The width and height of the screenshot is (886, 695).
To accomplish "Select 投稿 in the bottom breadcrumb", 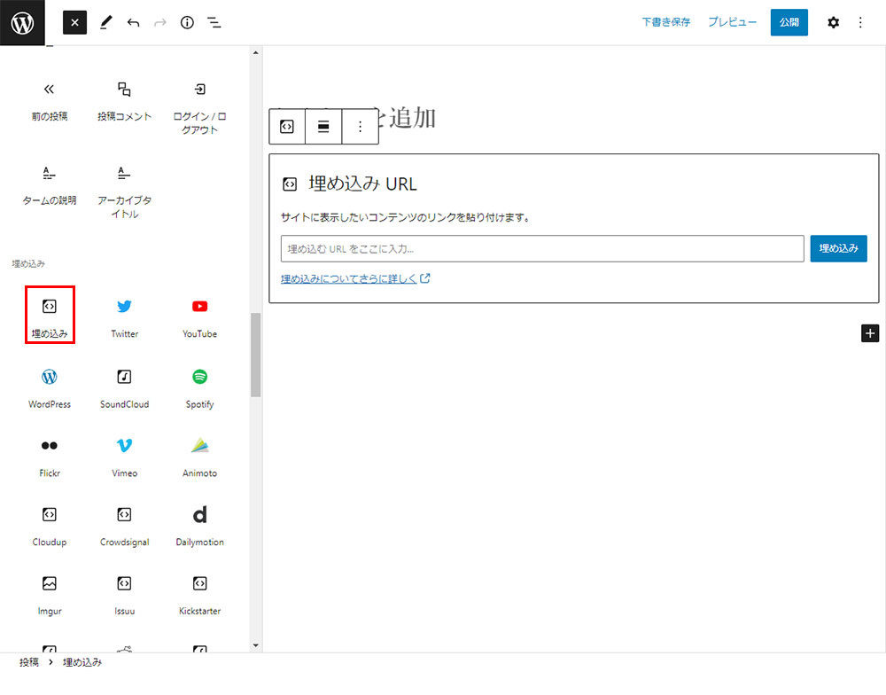I will 29,662.
